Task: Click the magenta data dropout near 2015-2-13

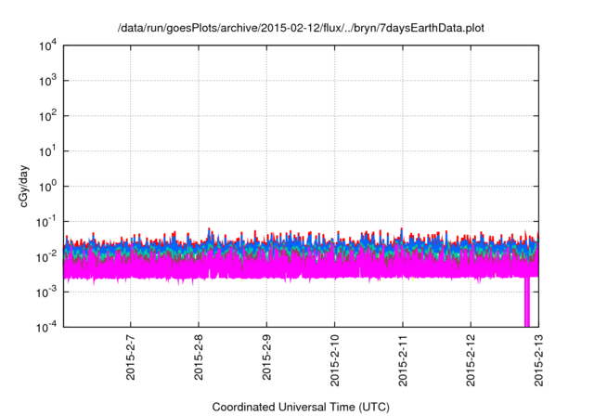Action: coord(526,302)
